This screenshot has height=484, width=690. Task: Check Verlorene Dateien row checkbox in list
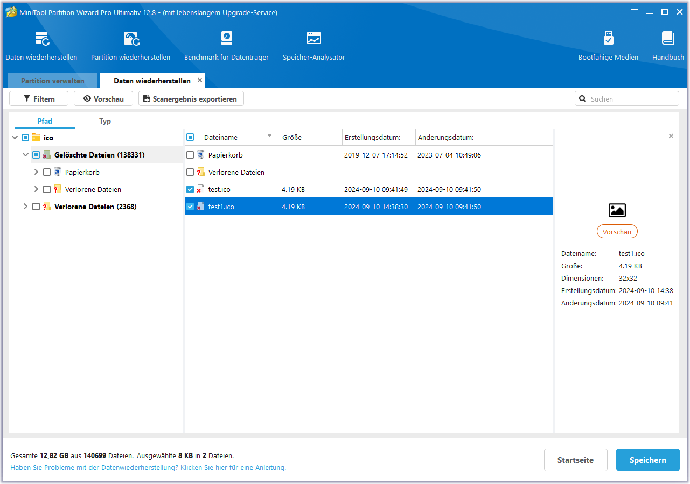click(x=190, y=172)
